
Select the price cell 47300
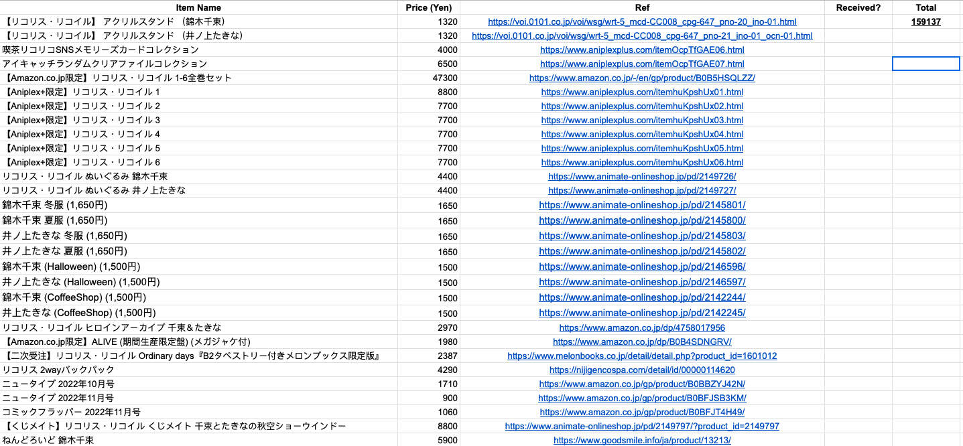coord(429,78)
